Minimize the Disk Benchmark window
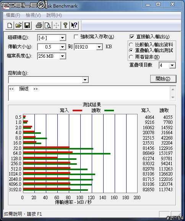Viewport: 185px width, 221px height. 148,5
